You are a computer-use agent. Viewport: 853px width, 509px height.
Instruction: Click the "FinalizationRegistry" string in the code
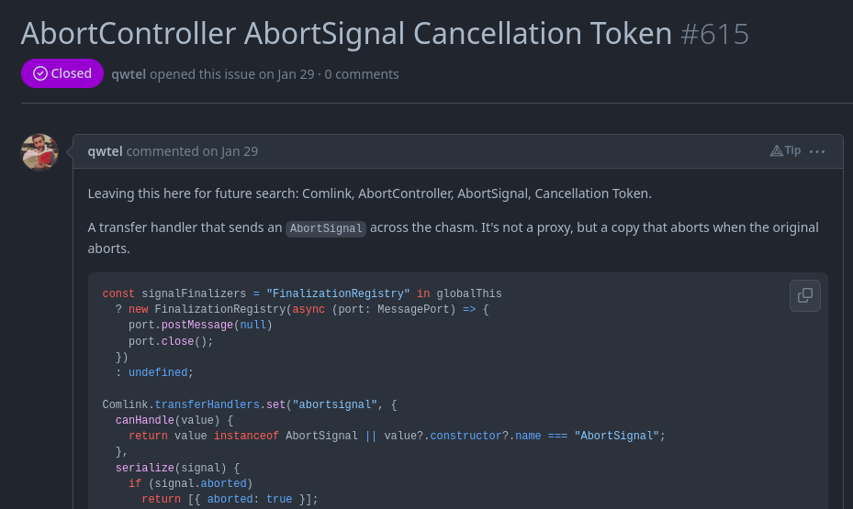coord(338,293)
